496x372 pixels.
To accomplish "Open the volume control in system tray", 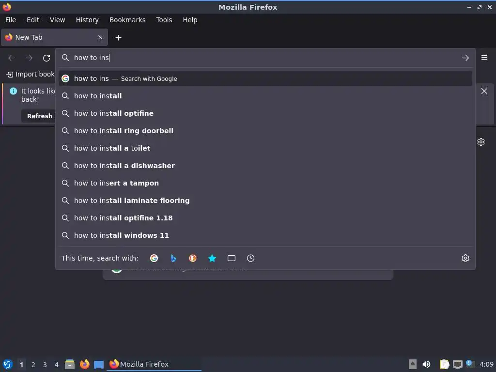I will tap(426, 364).
